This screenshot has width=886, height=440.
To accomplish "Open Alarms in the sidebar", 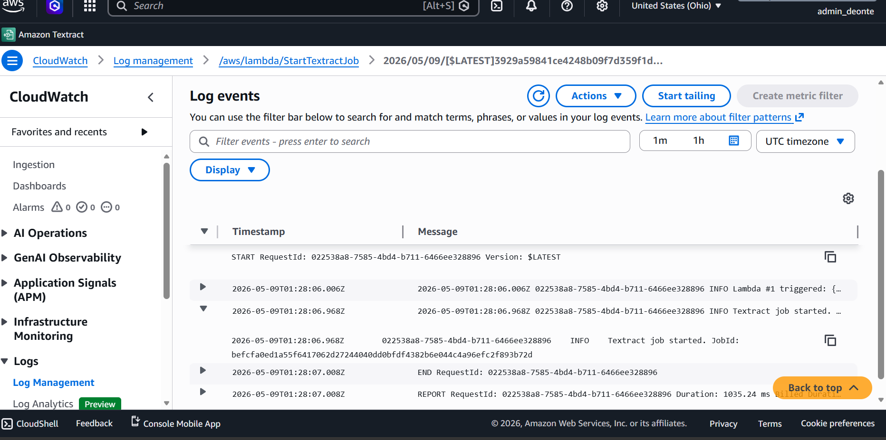I will 29,207.
